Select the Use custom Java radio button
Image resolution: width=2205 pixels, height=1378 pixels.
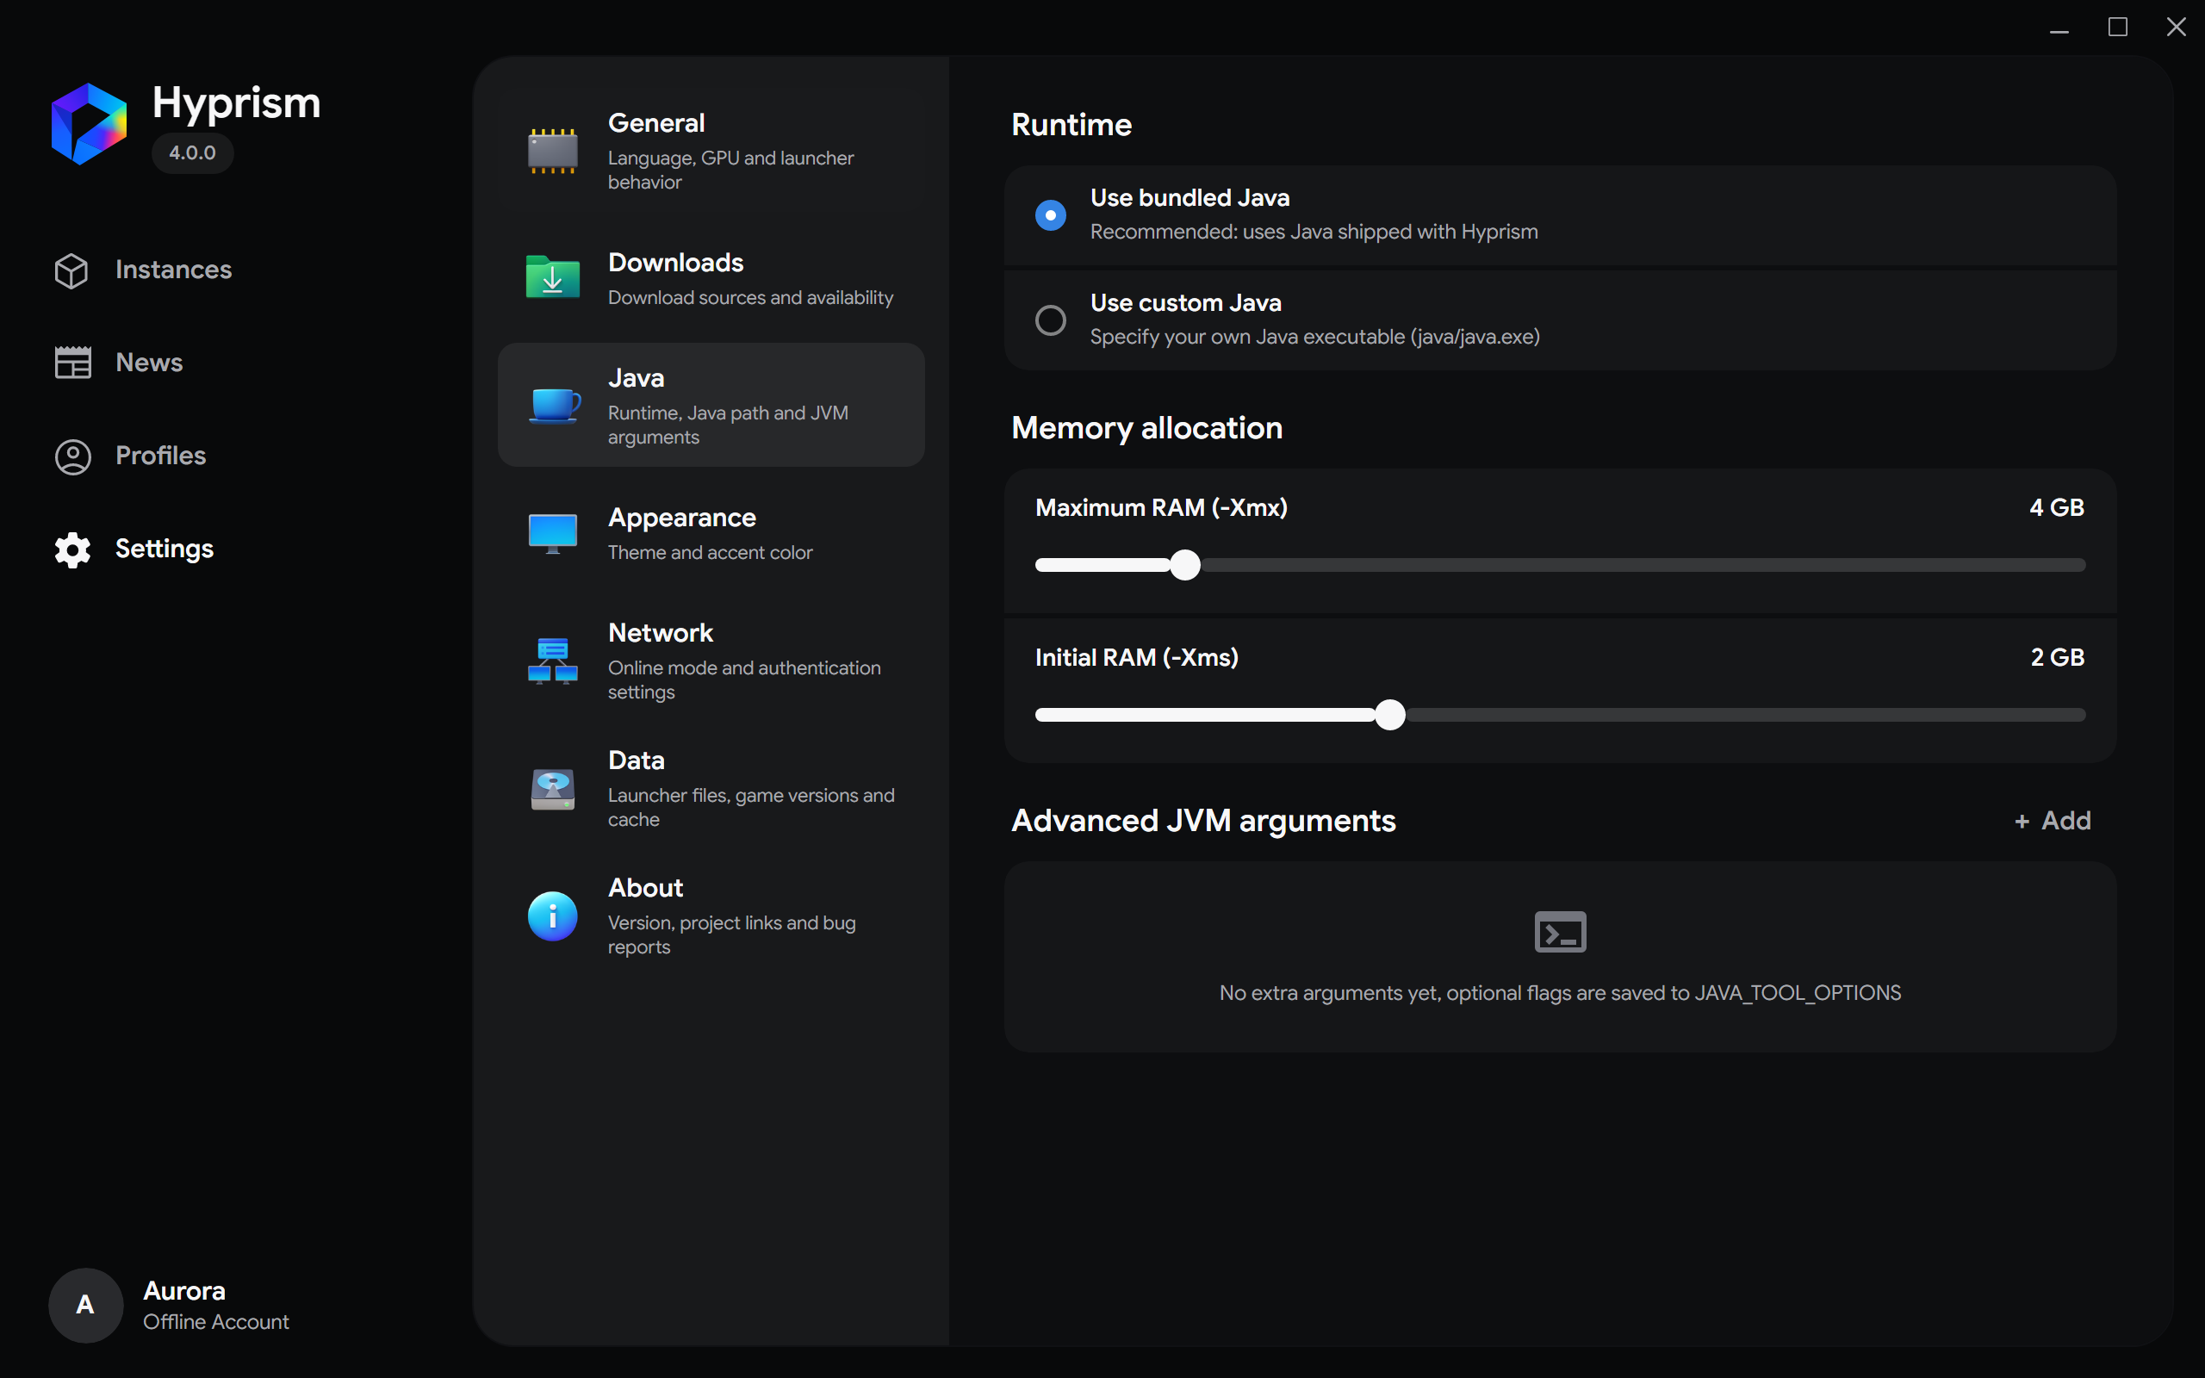(1051, 320)
